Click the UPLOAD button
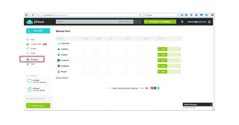 coord(38,31)
